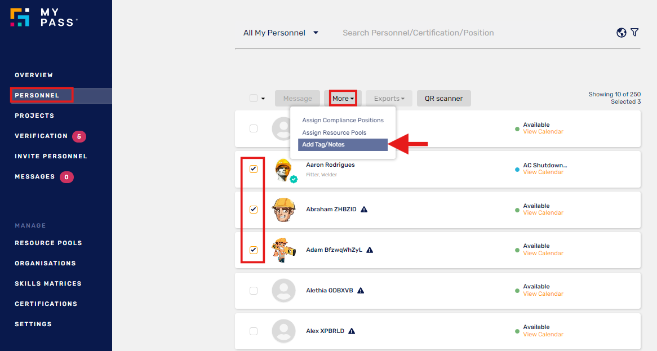657x351 pixels.
Task: Go to Overview in sidebar
Action: click(34, 75)
